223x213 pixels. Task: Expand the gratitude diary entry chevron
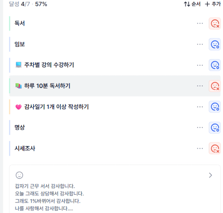point(211,175)
